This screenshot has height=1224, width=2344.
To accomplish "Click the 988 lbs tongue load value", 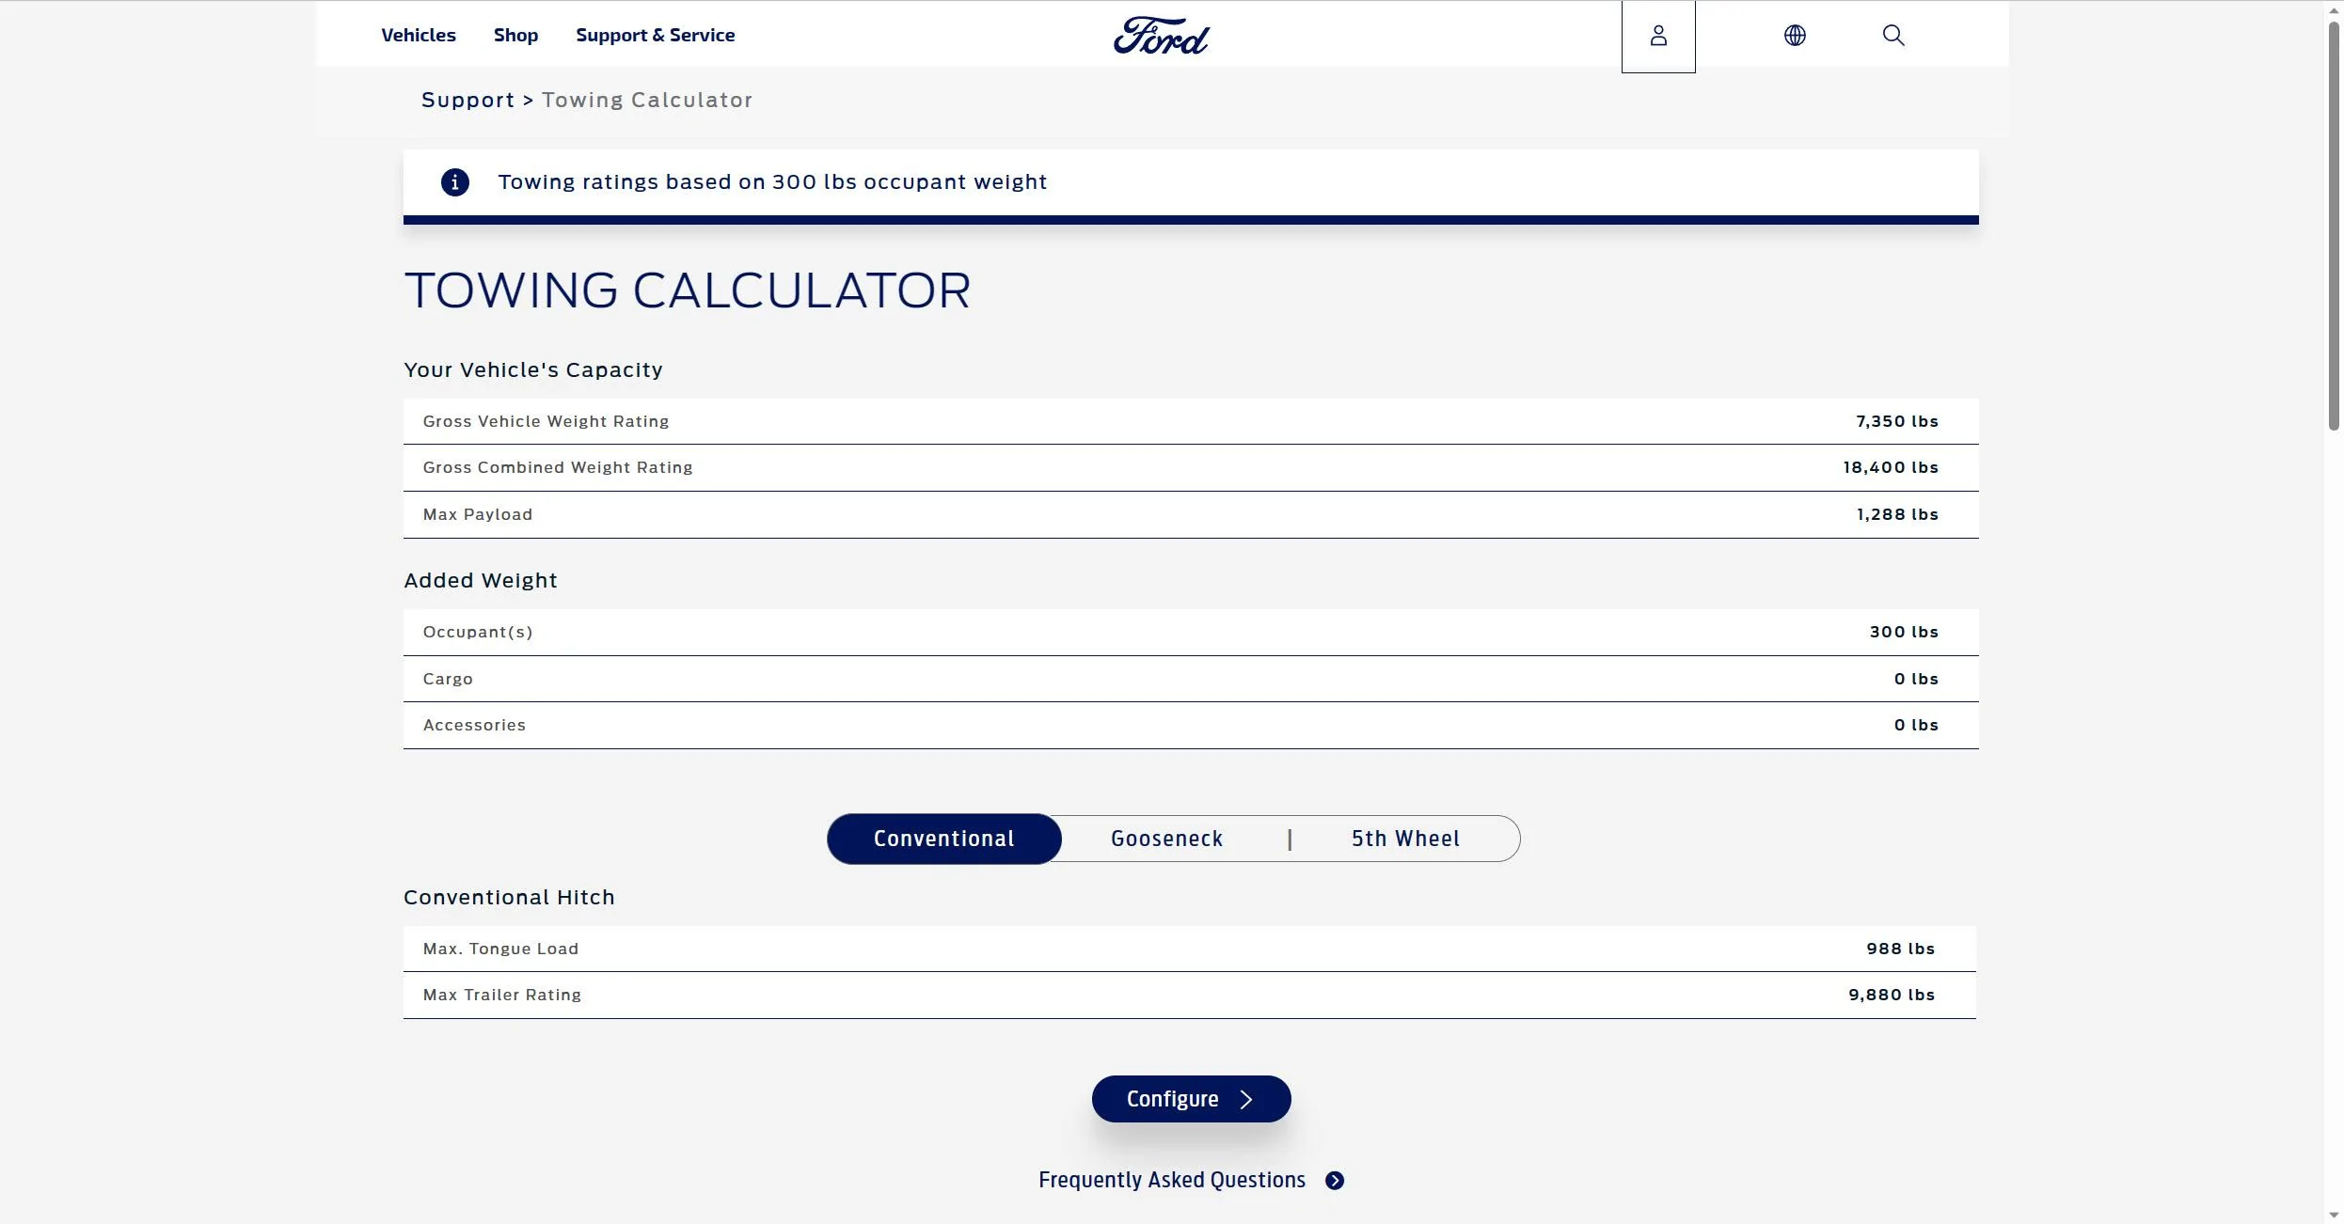I will 1901,949.
